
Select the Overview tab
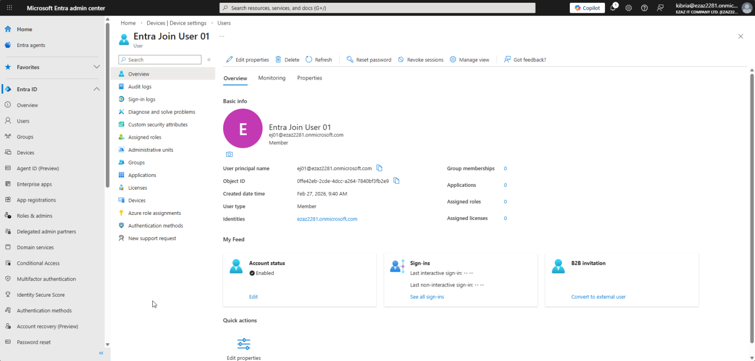point(235,78)
